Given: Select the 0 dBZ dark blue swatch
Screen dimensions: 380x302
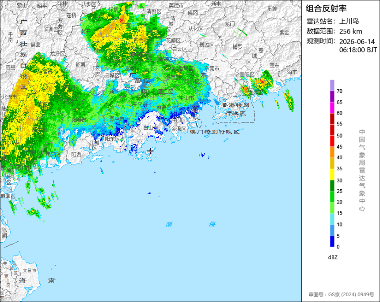Looking at the screenshot, I should point(332,241).
